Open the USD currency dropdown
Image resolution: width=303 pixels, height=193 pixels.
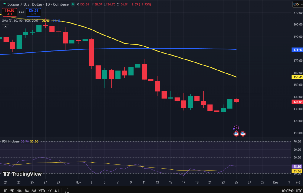click(297, 4)
